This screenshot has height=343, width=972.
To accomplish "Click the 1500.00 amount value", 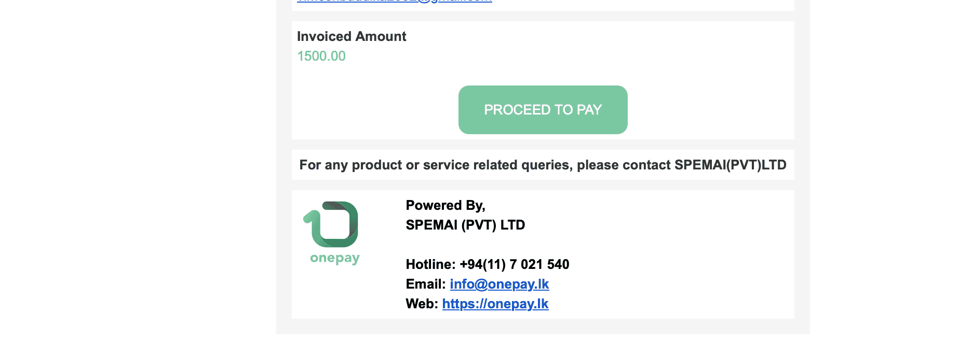I will [x=321, y=56].
